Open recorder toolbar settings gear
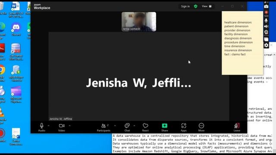Screen dimensions: 276x155 (x=266, y=45)
